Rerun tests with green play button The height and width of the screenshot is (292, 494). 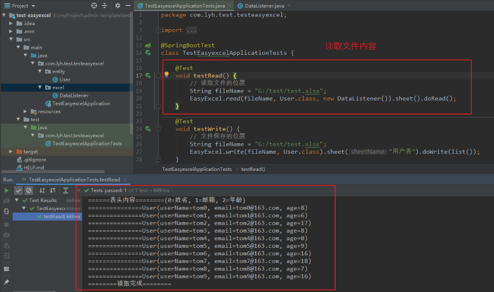pyautogui.click(x=7, y=190)
